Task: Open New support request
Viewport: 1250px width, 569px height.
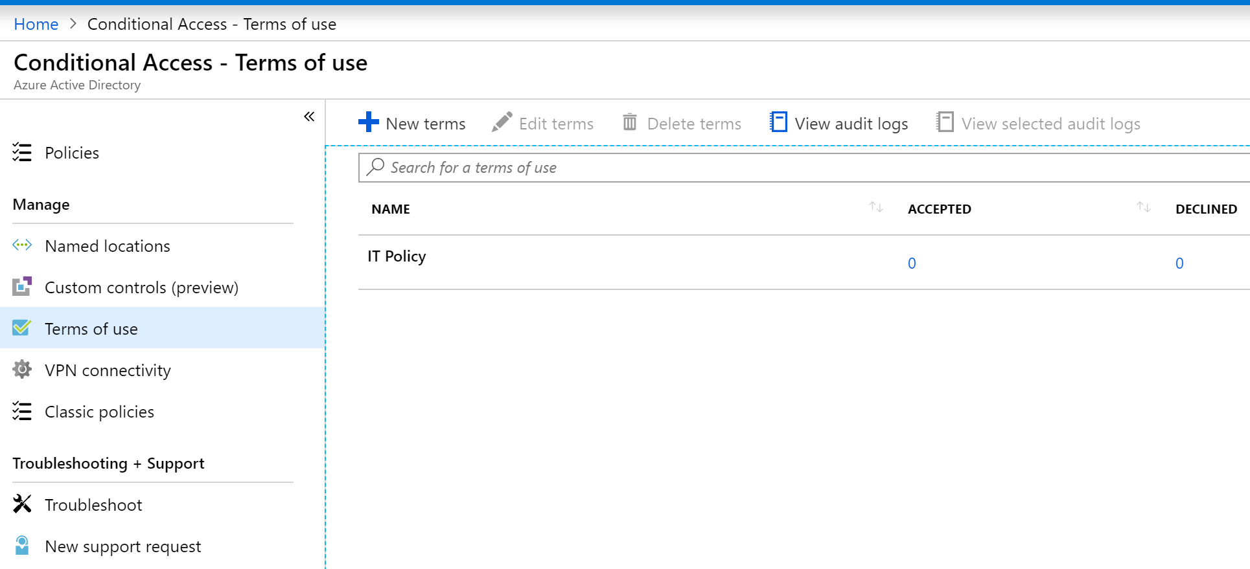Action: click(x=122, y=546)
